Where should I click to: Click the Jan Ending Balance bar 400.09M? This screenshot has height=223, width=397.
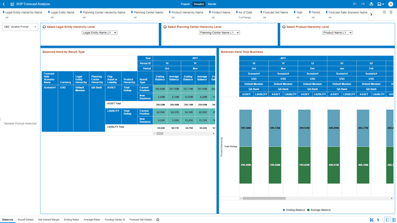(334, 128)
